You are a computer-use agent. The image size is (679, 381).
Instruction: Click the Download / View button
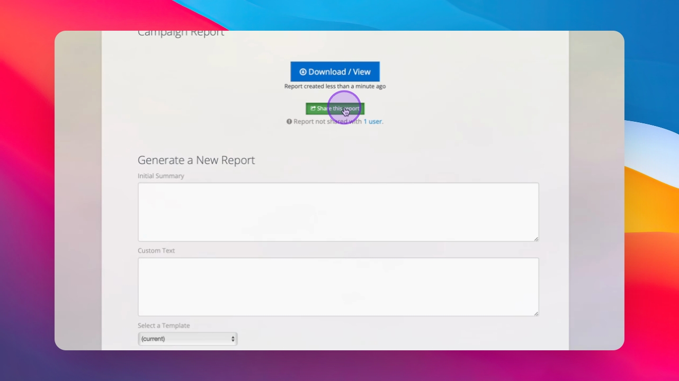[335, 71]
